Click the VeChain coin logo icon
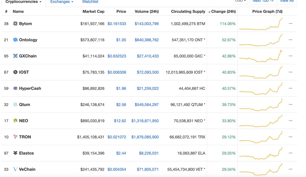This screenshot has height=177, width=306. coord(15,169)
